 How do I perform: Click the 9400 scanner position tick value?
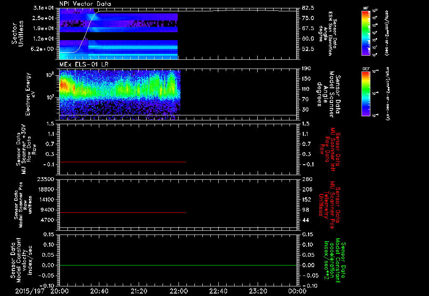click(x=48, y=210)
